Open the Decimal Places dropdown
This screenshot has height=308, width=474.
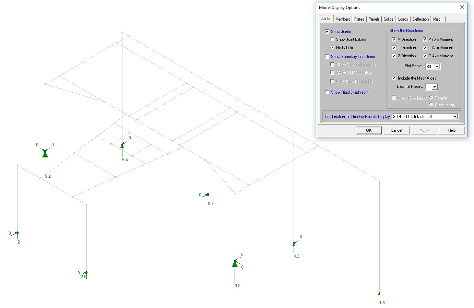[435, 87]
